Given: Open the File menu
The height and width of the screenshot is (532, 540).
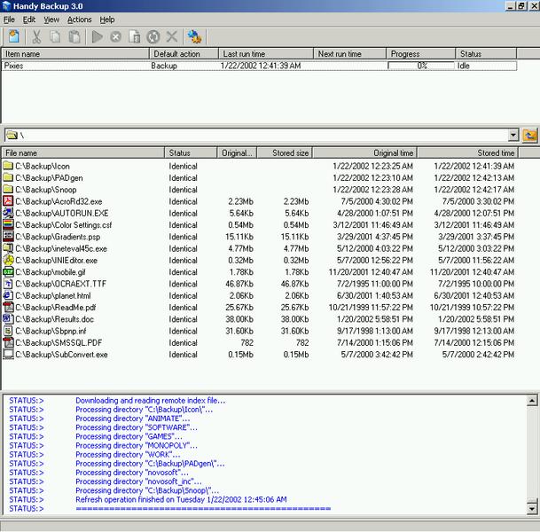Looking at the screenshot, I should [x=9, y=20].
